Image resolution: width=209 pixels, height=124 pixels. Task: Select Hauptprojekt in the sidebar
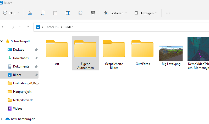click(22, 92)
